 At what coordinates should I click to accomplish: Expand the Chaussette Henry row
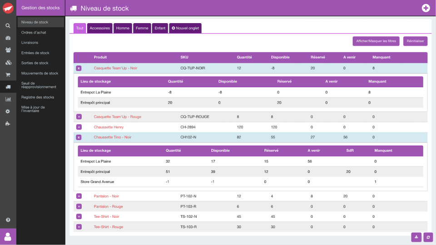(x=79, y=127)
